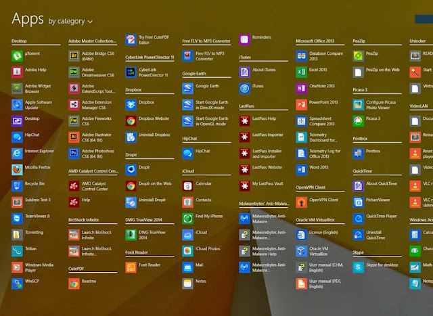Launch DWG TrueView 2014 icon
The width and height of the screenshot is (433, 316).
[131, 235]
